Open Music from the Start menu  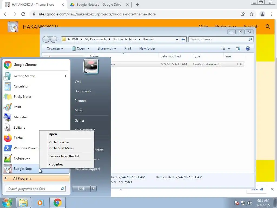click(x=79, y=110)
